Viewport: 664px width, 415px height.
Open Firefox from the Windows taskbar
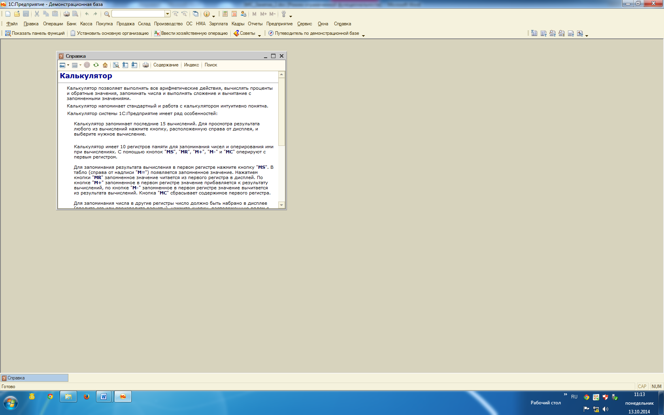click(x=86, y=396)
